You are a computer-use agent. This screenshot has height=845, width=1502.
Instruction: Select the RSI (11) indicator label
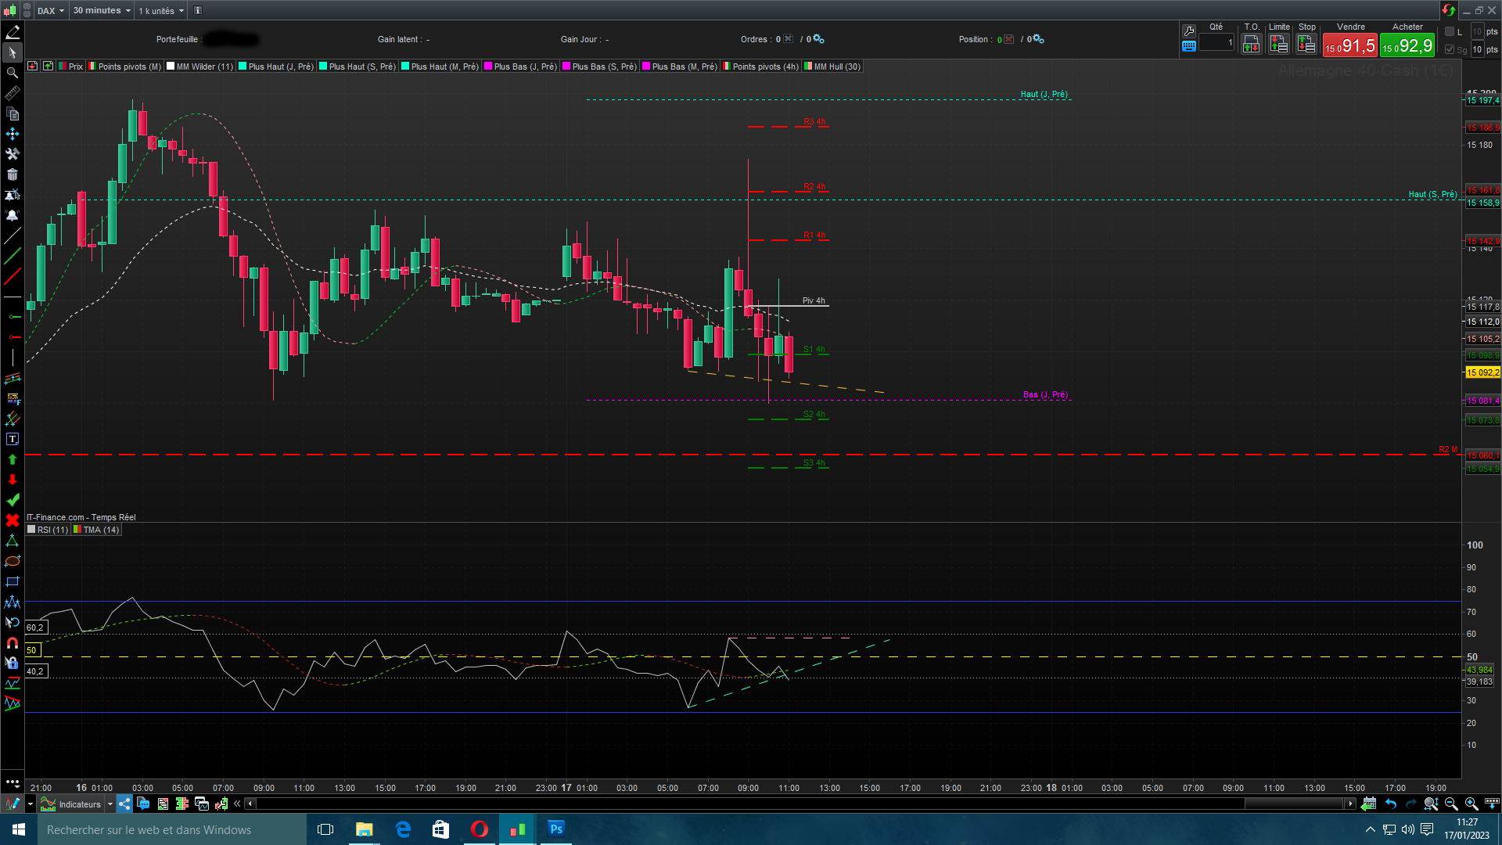(52, 530)
